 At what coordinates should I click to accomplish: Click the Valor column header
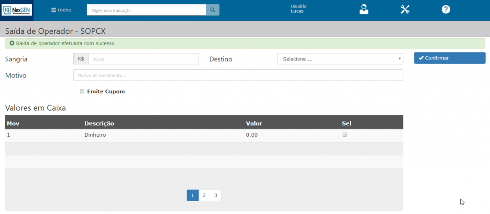point(254,123)
